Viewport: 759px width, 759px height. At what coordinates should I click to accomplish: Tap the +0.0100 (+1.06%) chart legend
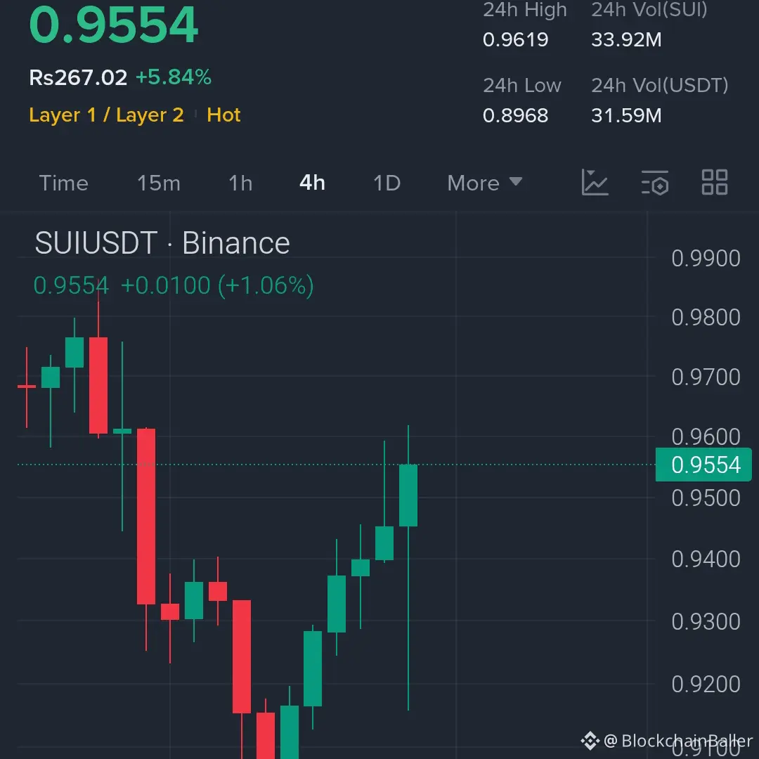[x=217, y=285]
